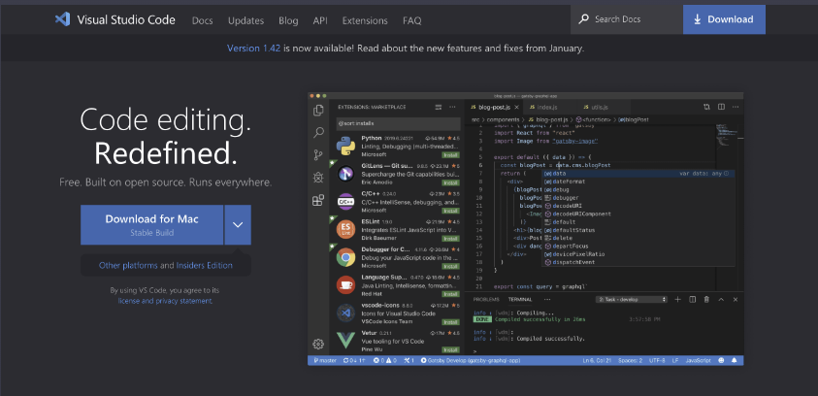Click the top-right Download button

(x=724, y=19)
